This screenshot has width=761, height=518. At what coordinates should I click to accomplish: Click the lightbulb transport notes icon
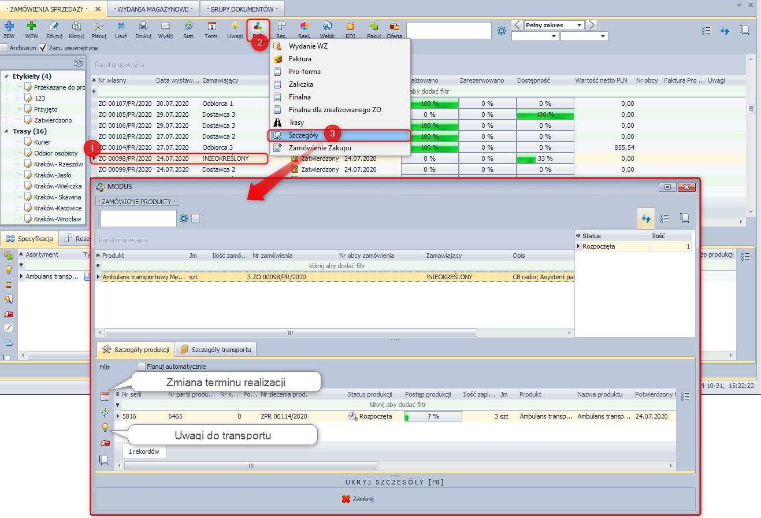105,428
